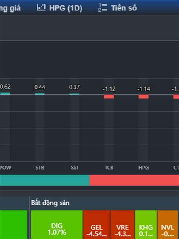The image size is (179, 239).
Task: Select the TCB ticker label below the chart
Action: [109, 168]
